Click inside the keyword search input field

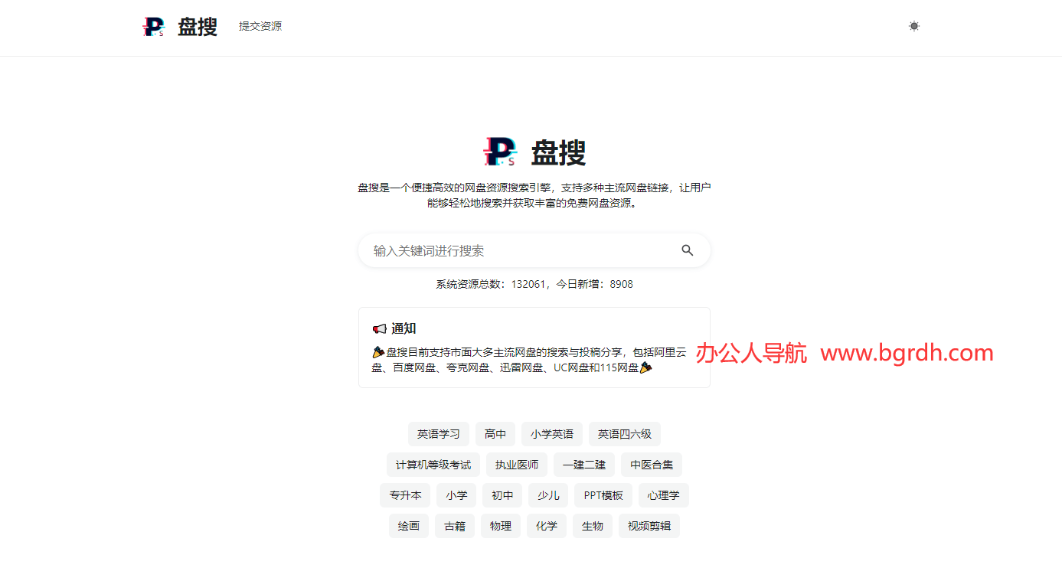[498, 250]
